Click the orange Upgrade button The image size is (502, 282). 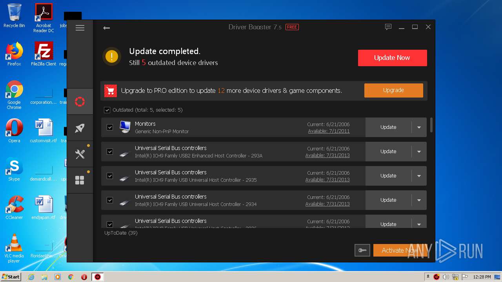pos(393,90)
